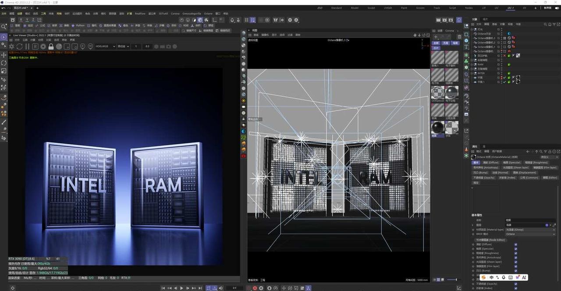The width and height of the screenshot is (561, 291).
Task: Open the Live Viewer hamburger menu
Action: (11, 40)
